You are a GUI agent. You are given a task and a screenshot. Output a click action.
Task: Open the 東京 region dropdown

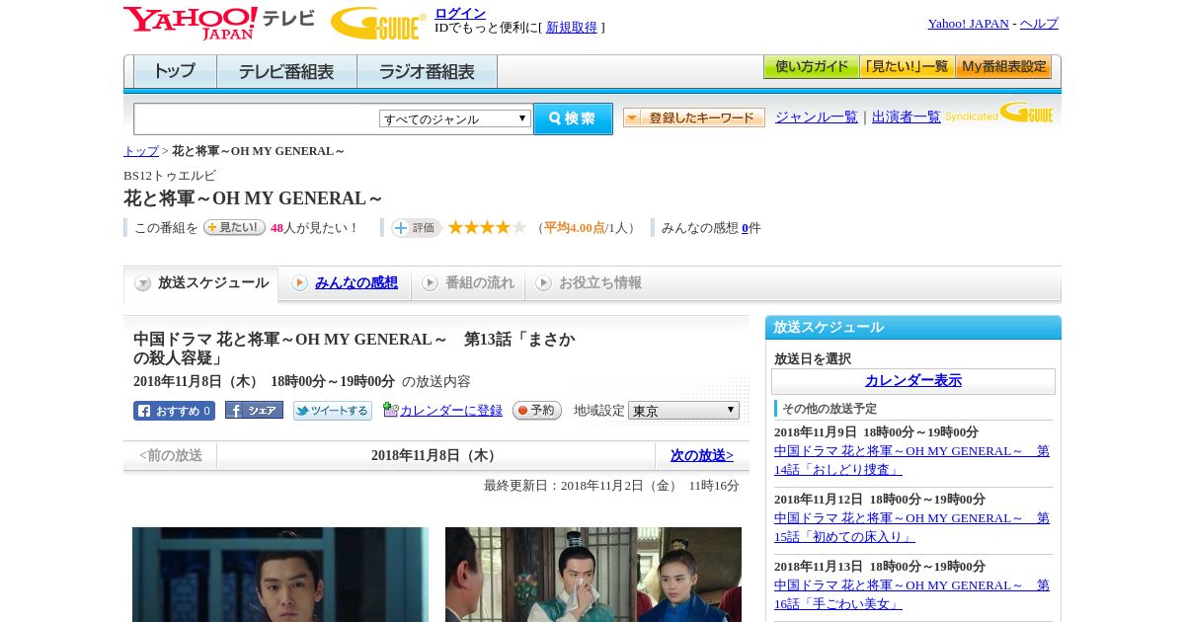click(683, 410)
